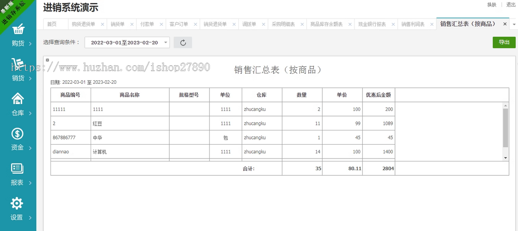Switch to the 购货退货单 tab

coord(83,24)
